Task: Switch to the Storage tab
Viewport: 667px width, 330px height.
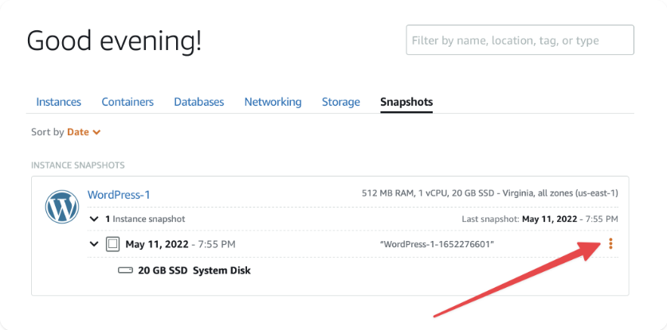Action: [x=341, y=102]
